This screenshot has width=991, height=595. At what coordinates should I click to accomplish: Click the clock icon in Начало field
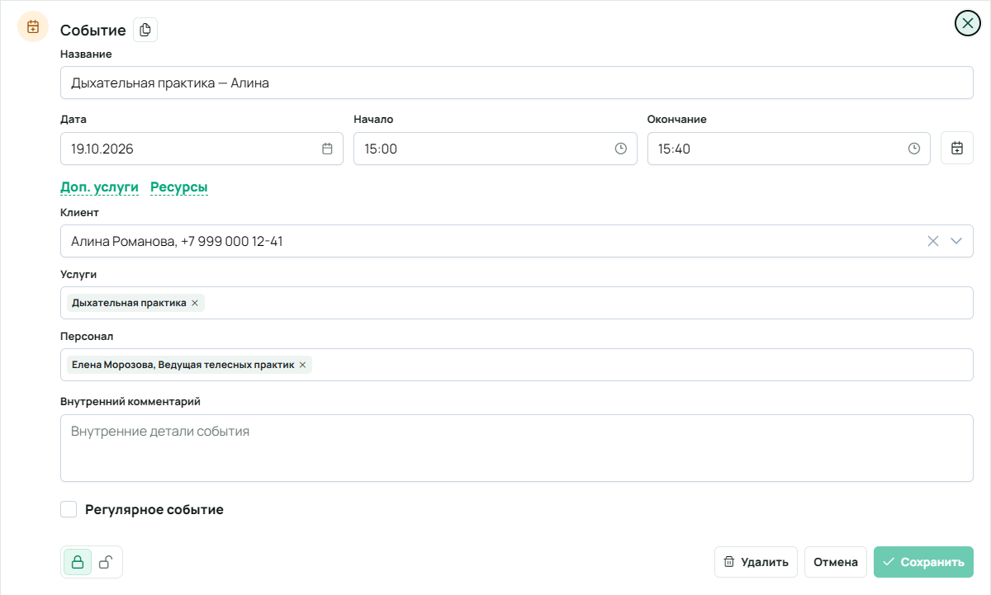621,149
